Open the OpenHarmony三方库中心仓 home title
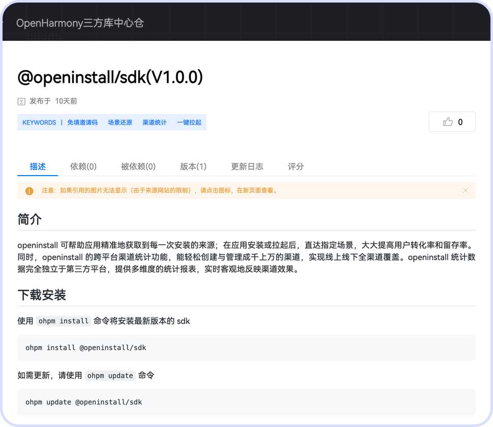493x427 pixels. coord(80,23)
